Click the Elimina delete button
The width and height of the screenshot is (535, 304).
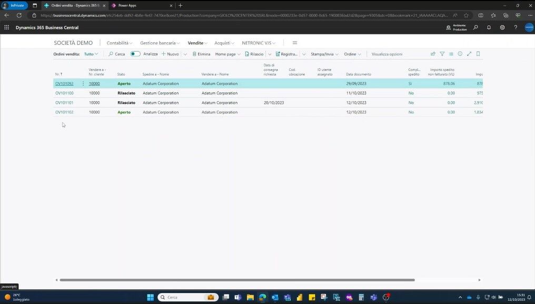[x=201, y=54]
